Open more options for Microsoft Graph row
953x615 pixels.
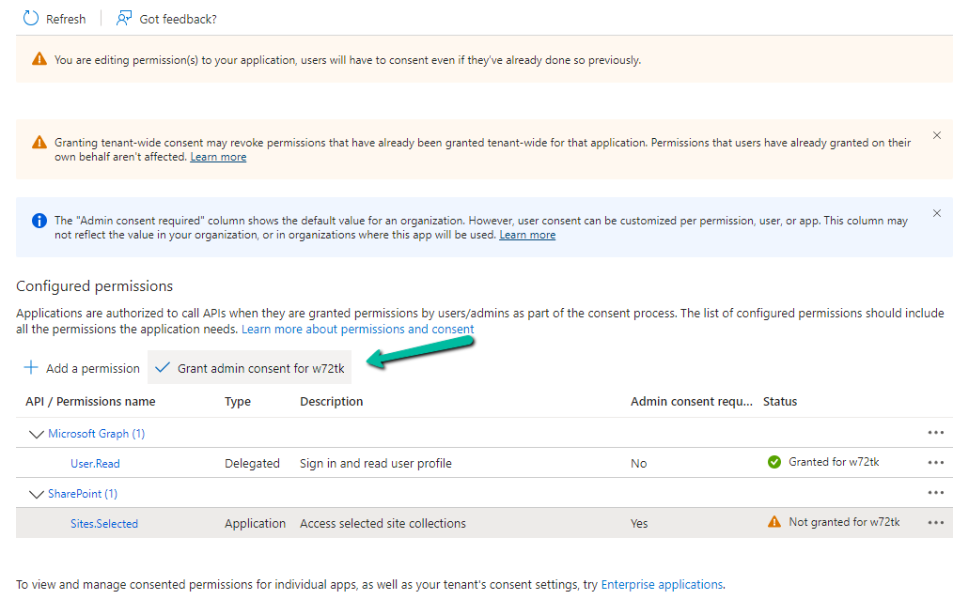point(935,433)
